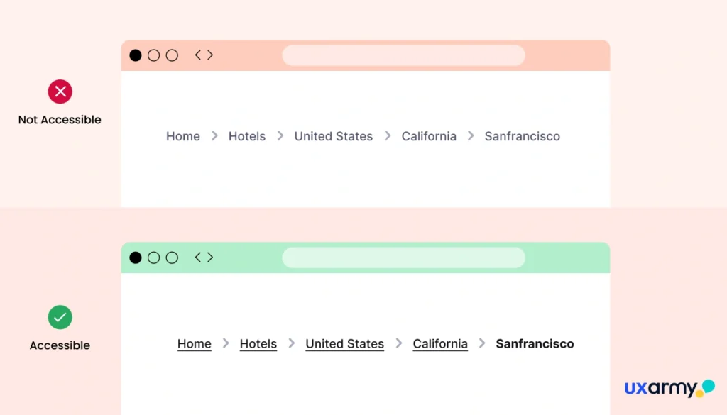The image size is (727, 415).
Task: Click the chevron before bold Sanfrancisco
Action: [x=482, y=343]
